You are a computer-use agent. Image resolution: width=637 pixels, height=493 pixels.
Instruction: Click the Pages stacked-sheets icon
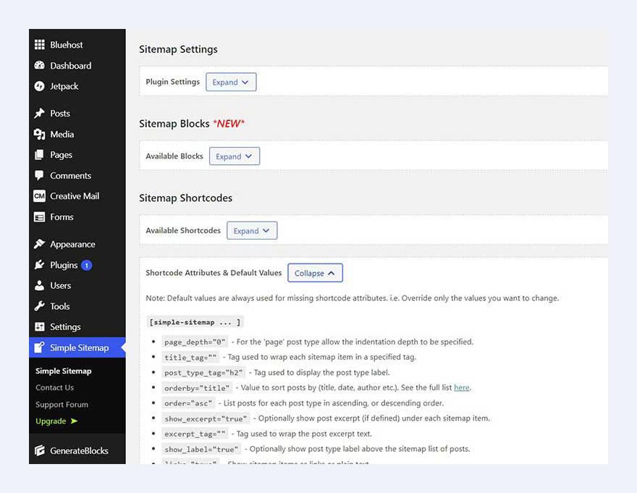[39, 155]
